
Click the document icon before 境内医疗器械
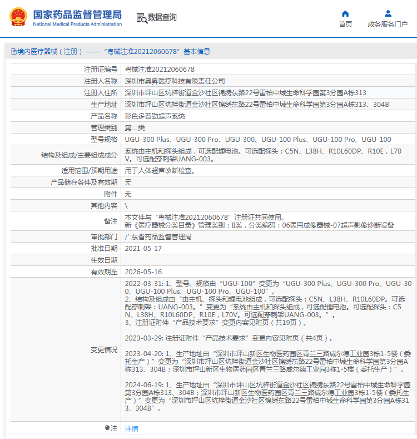(14, 52)
